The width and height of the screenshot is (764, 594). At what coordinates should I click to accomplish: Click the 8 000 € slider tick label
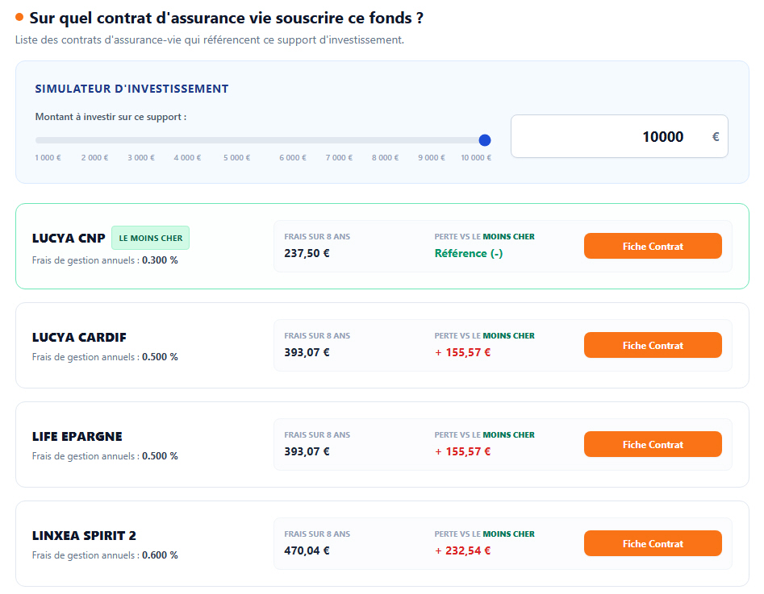click(385, 158)
